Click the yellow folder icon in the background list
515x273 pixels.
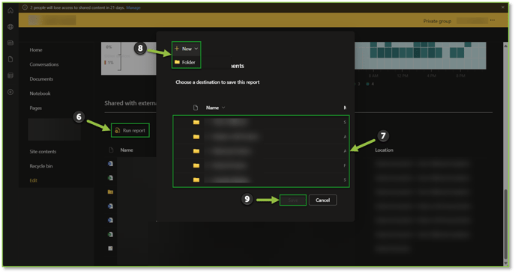[x=110, y=192]
